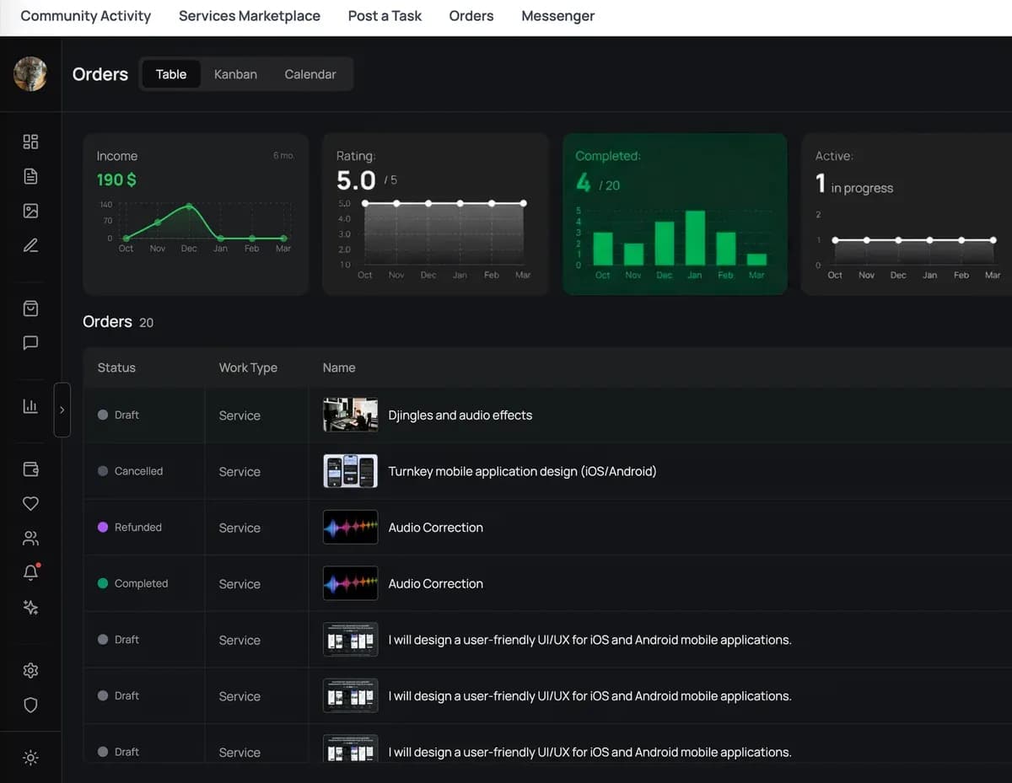Viewport: 1012px width, 783px height.
Task: Open Services Marketplace in top navigation
Action: (x=249, y=16)
